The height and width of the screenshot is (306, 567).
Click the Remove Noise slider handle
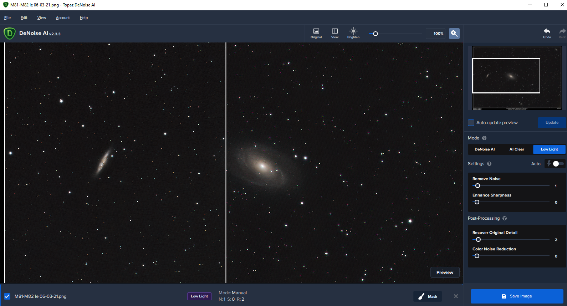pos(477,186)
